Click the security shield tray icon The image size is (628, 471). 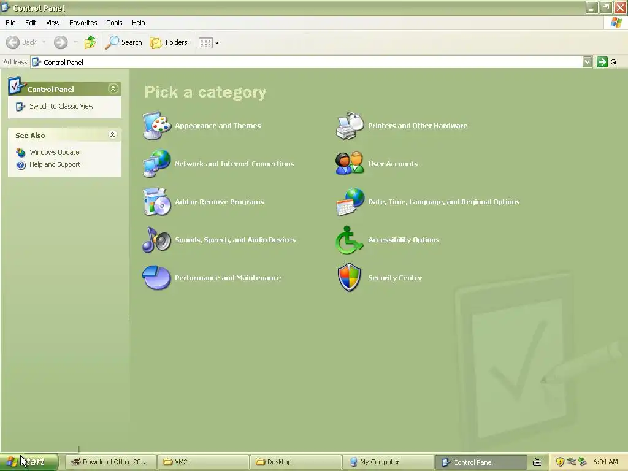[x=560, y=462]
